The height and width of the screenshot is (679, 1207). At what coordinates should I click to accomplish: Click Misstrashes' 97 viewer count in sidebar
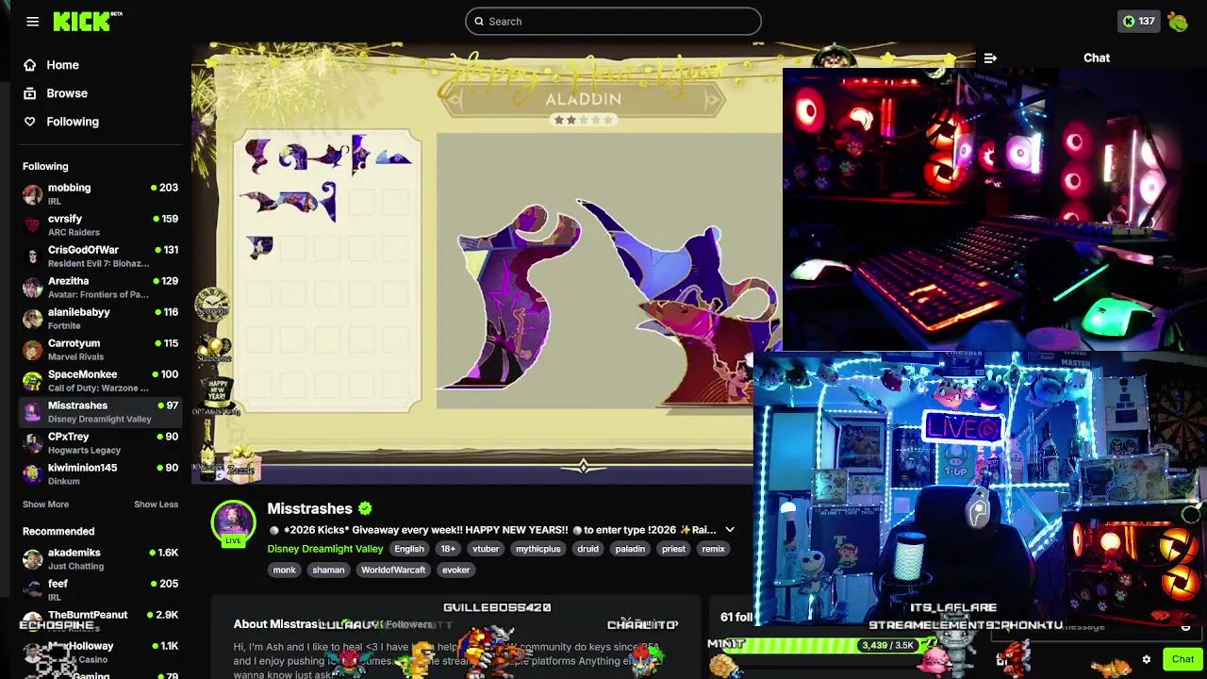168,406
